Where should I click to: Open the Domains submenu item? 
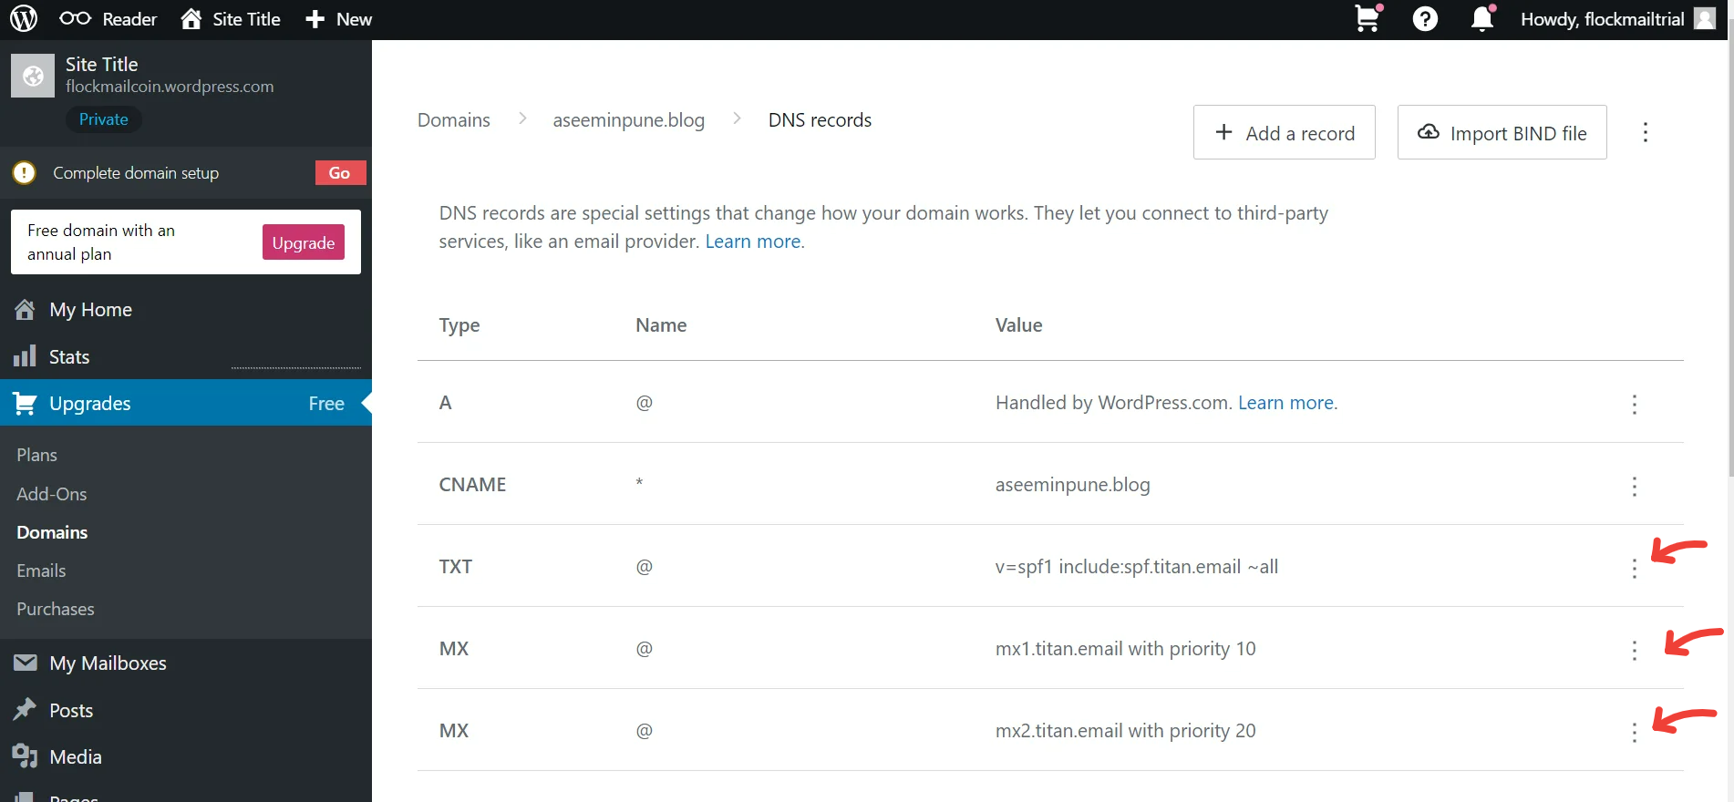click(52, 532)
